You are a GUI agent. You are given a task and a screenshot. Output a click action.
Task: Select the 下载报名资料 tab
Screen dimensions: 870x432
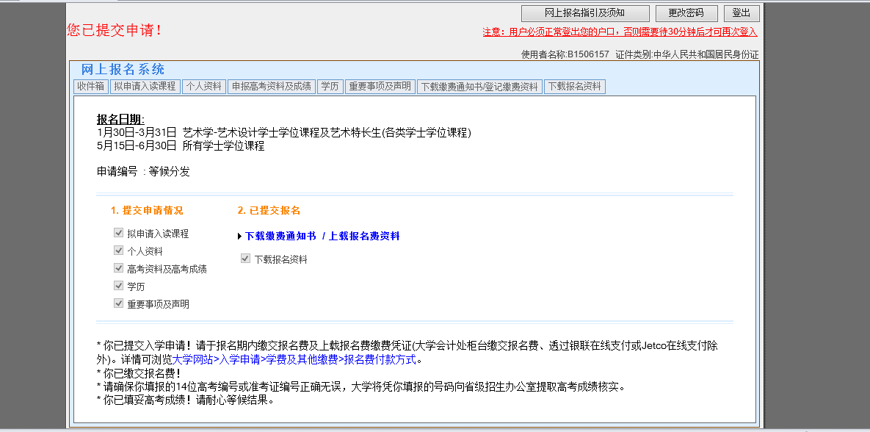tap(574, 87)
